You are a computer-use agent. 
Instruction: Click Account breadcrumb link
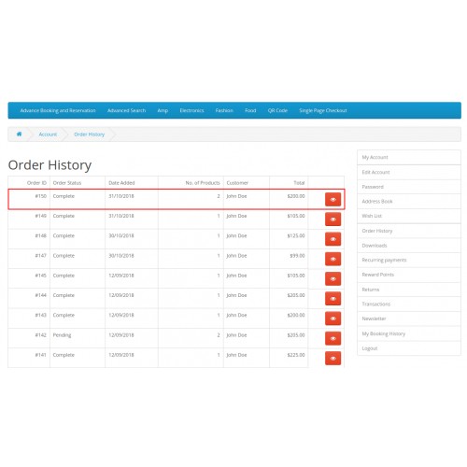[48, 134]
